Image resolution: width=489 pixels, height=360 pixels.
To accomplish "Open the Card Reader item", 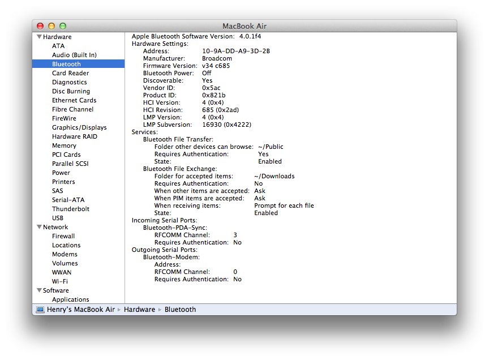I will [x=71, y=73].
